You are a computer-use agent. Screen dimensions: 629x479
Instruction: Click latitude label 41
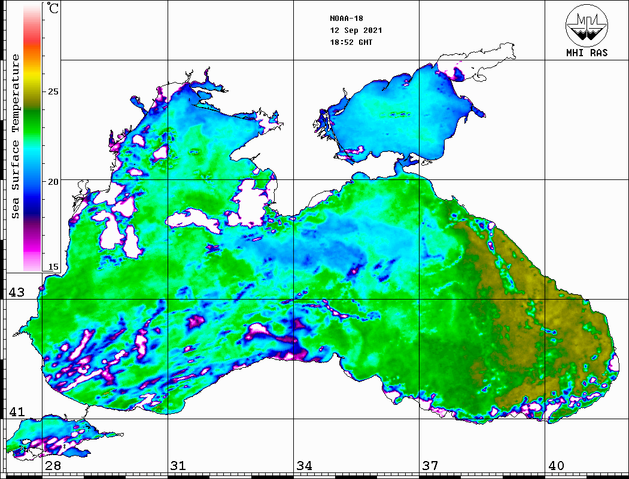coord(16,412)
